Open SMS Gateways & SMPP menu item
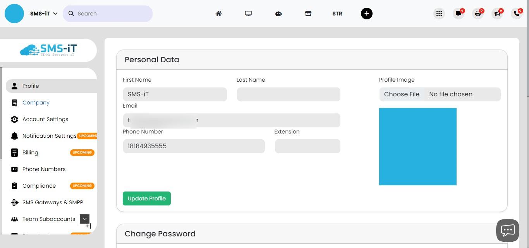The height and width of the screenshot is (248, 529). (x=53, y=202)
